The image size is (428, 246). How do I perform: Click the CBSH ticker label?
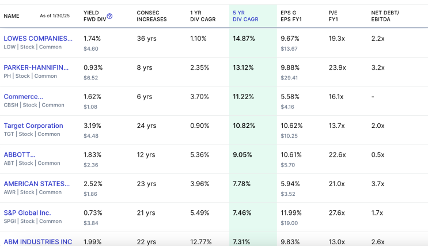coord(11,105)
